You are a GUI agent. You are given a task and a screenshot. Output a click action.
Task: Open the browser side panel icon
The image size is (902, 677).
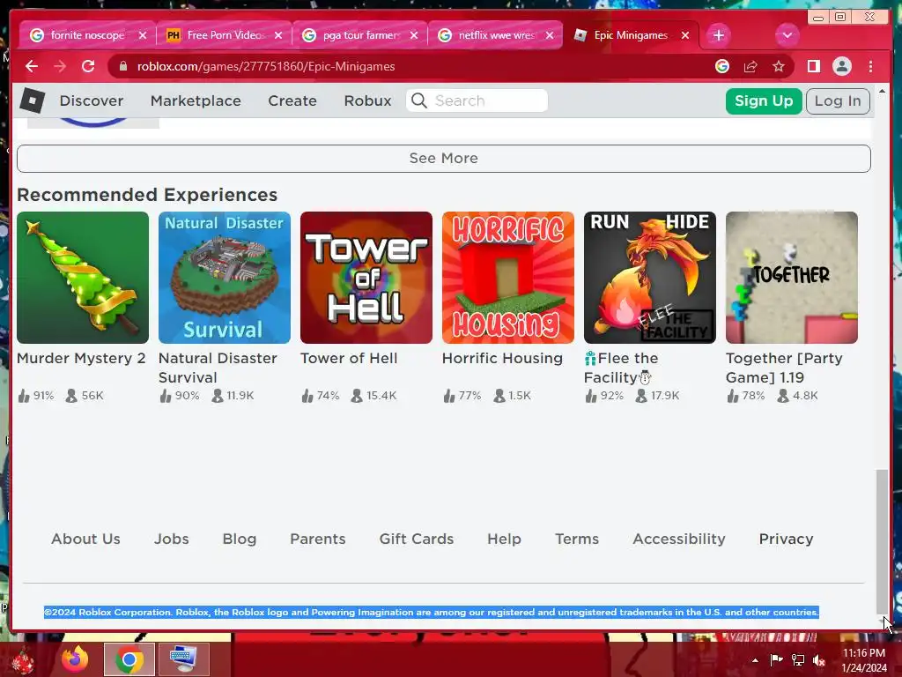[x=813, y=67]
